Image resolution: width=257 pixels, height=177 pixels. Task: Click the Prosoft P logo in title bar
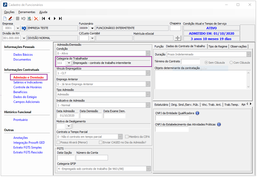point(5,5)
